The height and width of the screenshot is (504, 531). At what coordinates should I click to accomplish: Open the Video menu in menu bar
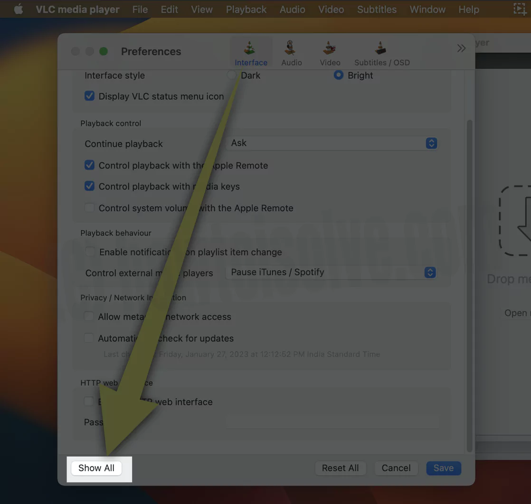pos(331,9)
